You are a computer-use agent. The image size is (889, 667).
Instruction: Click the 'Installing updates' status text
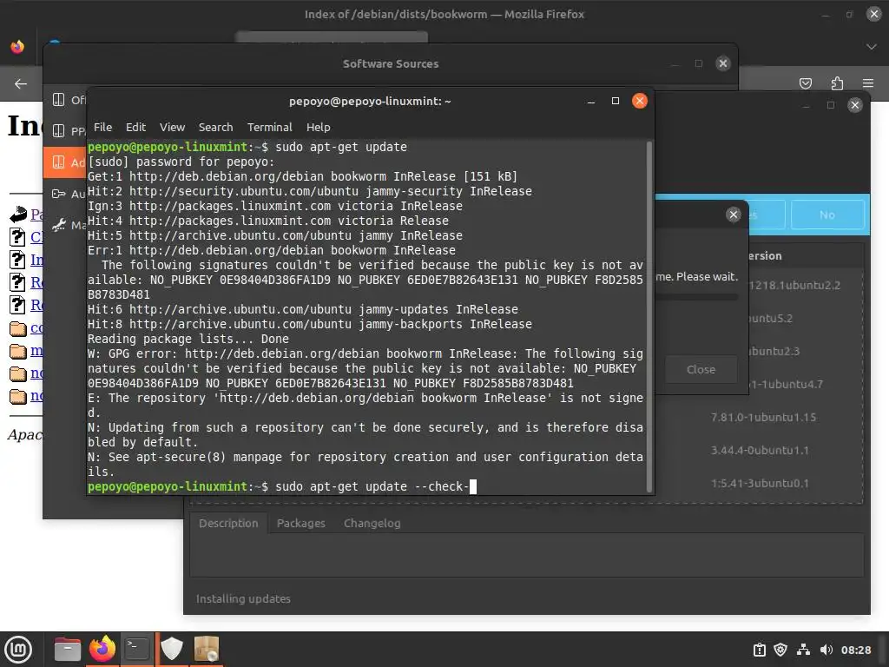point(243,598)
